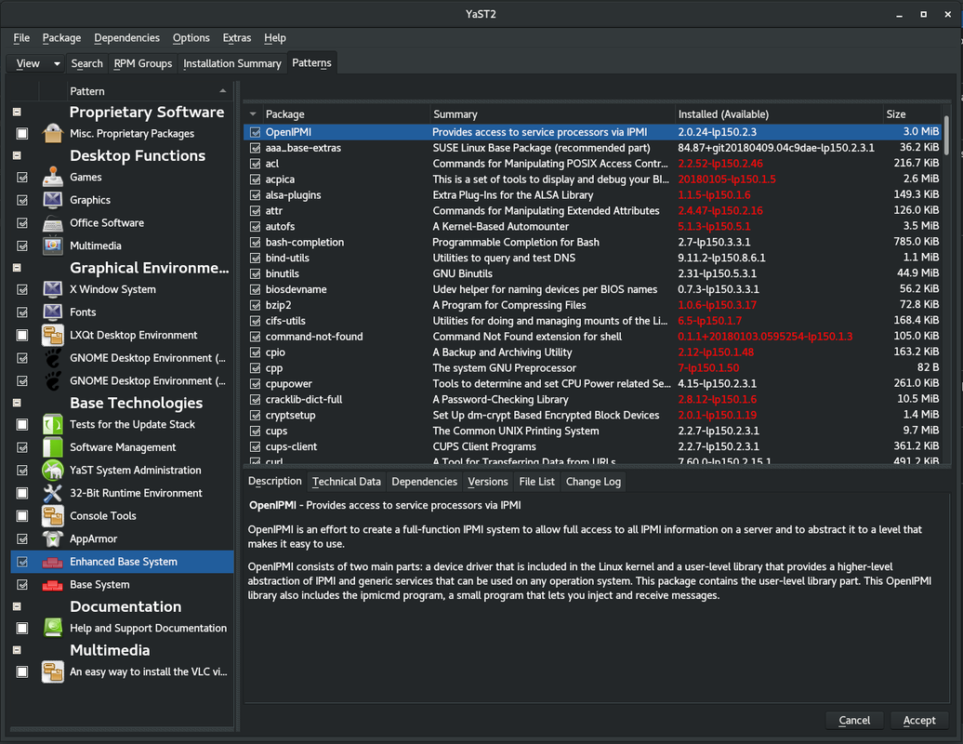963x744 pixels.
Task: Collapse the Documentation group
Action: [x=17, y=606]
